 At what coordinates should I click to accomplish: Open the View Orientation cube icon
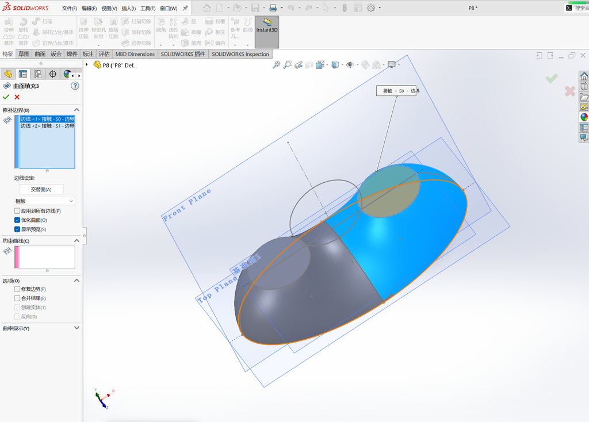coord(320,65)
